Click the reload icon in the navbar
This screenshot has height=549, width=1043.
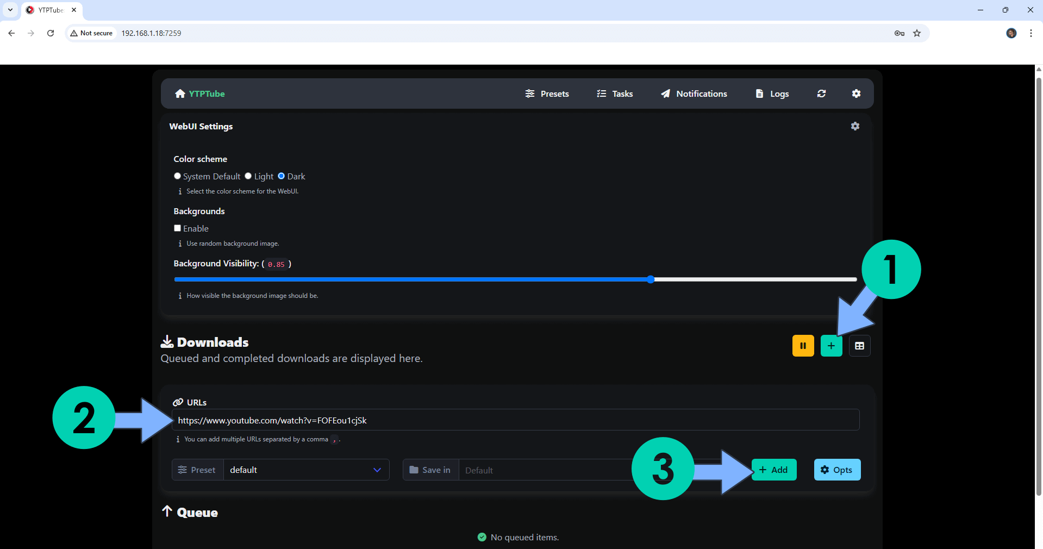[x=821, y=93]
